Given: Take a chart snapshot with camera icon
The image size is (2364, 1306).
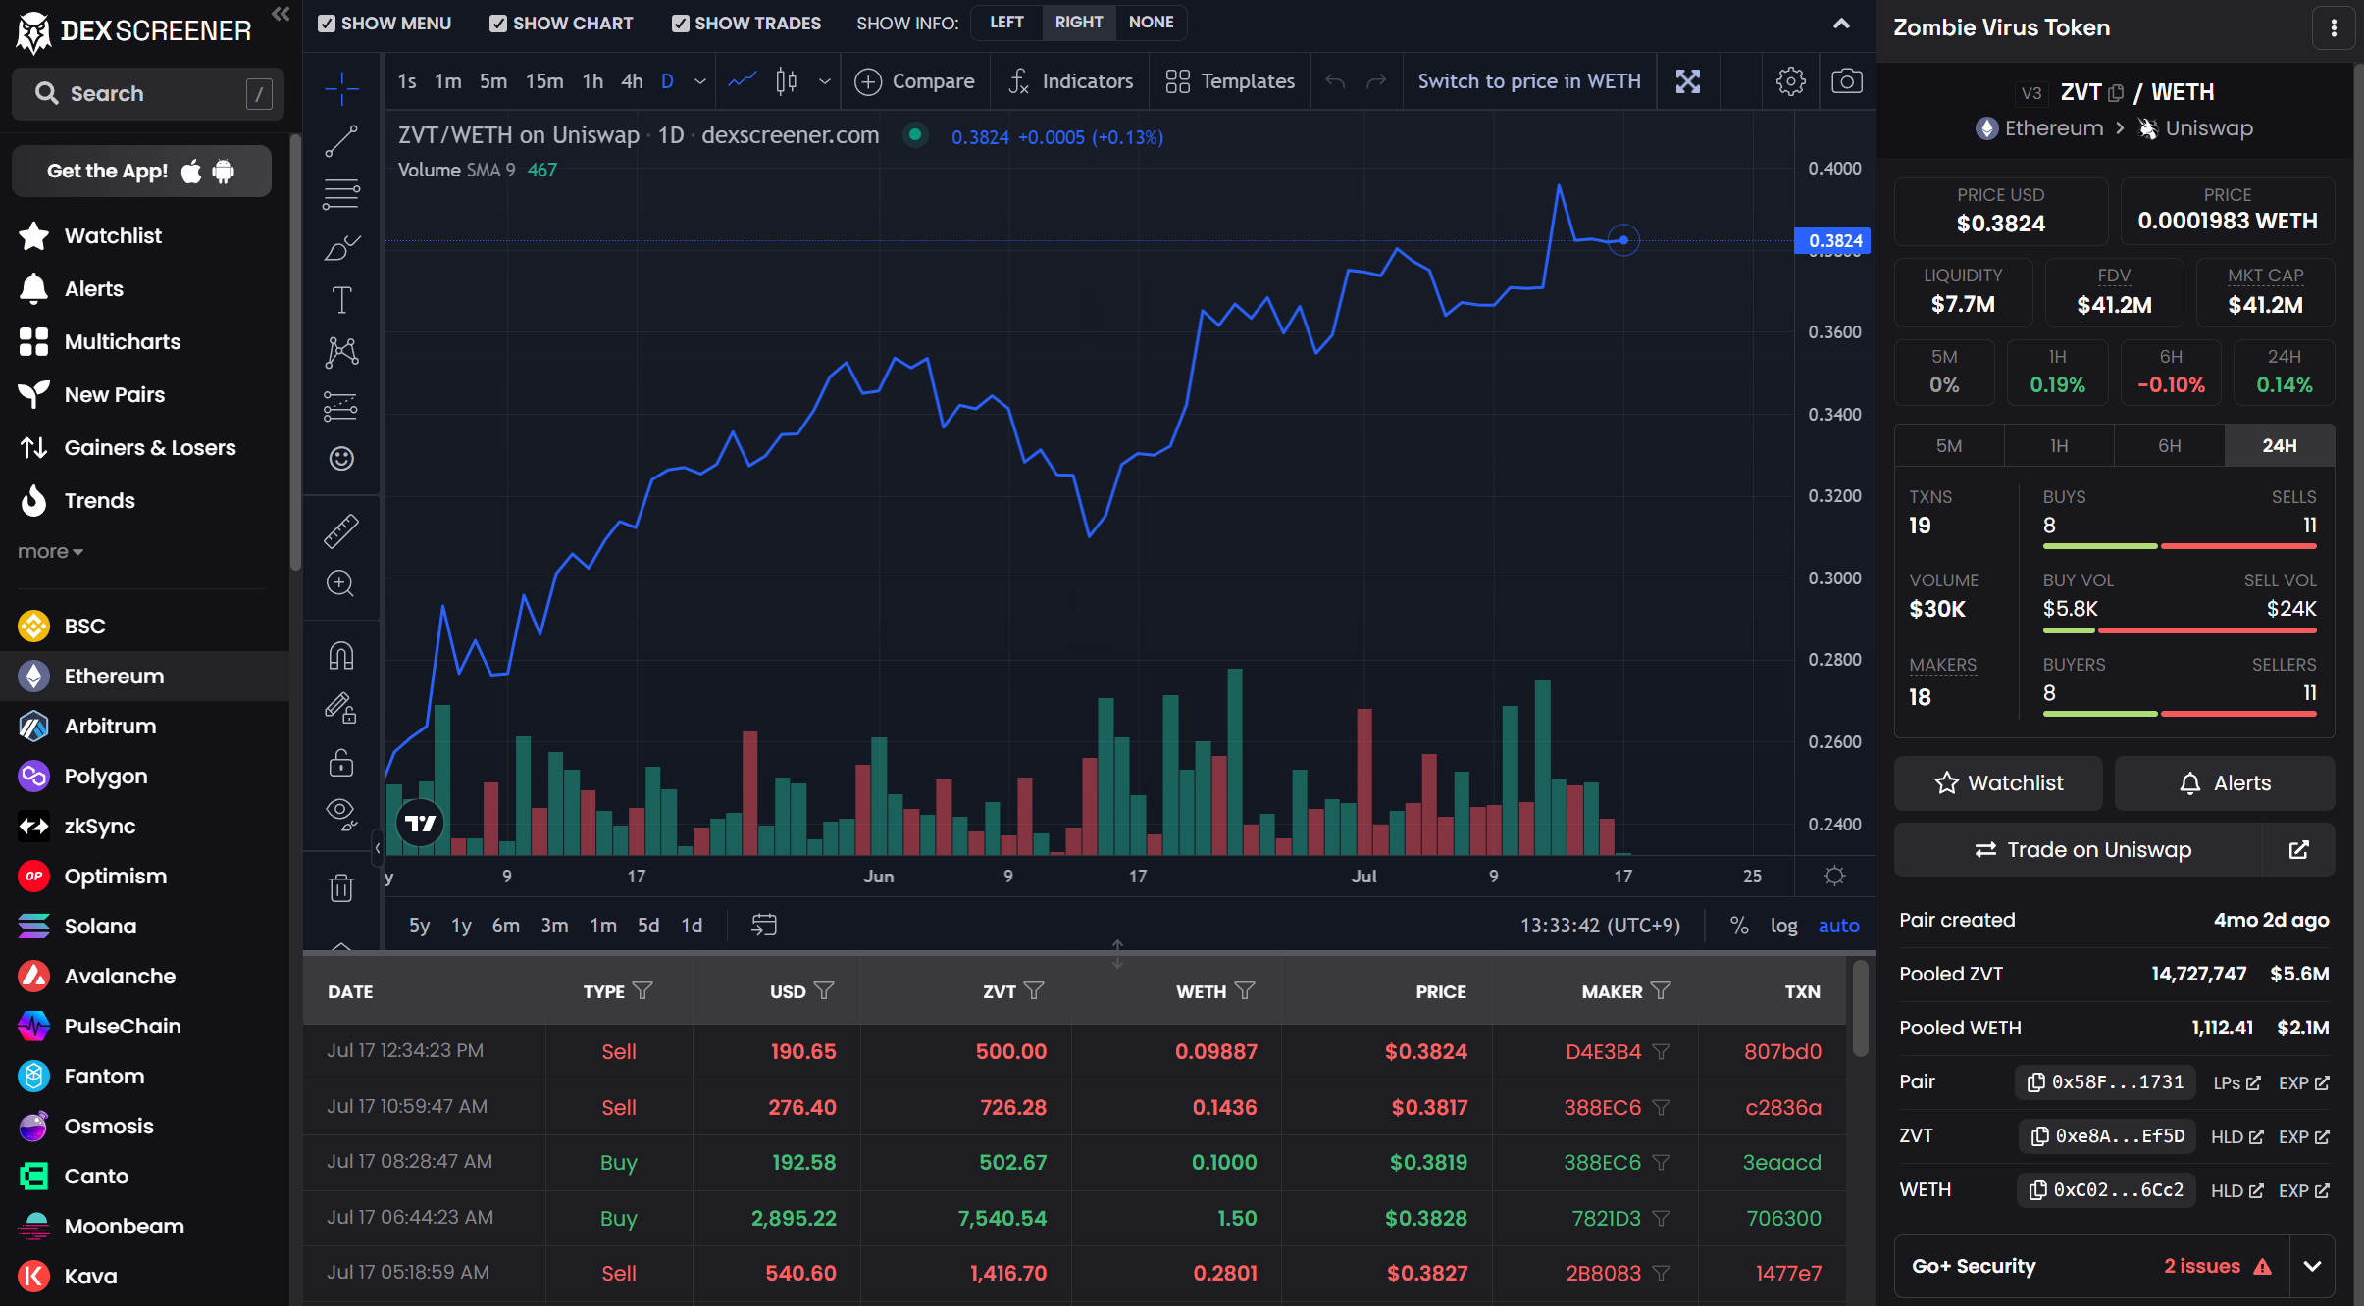Looking at the screenshot, I should tap(1846, 81).
